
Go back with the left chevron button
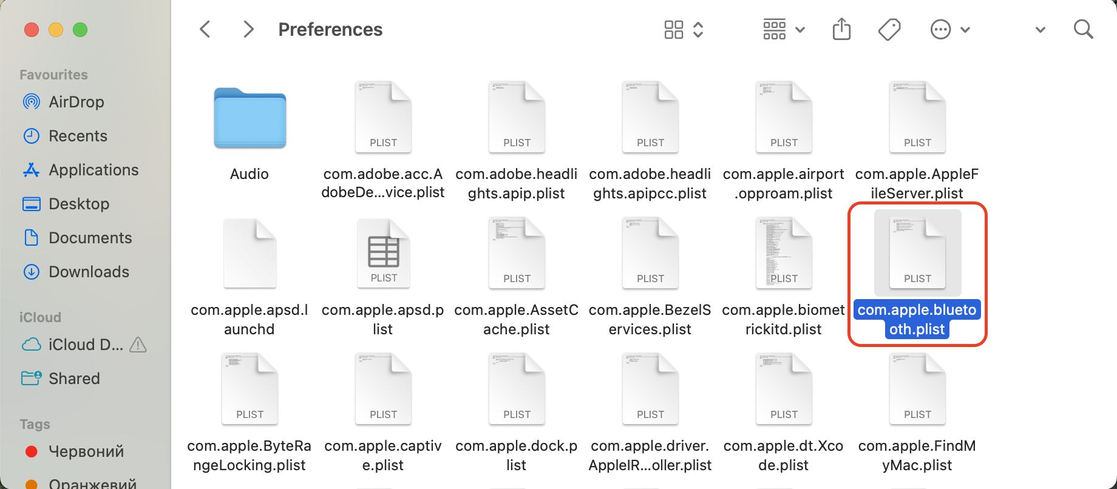[205, 29]
